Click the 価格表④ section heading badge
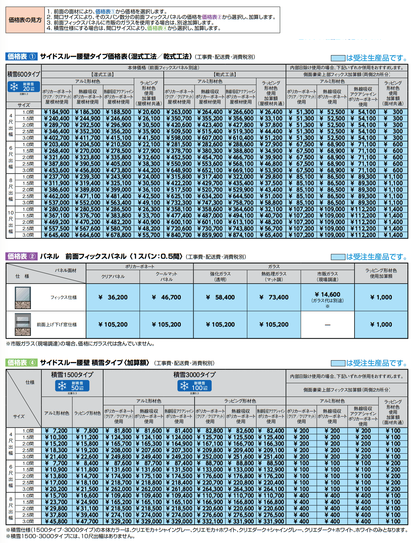414x543 pixels. coord(22,363)
